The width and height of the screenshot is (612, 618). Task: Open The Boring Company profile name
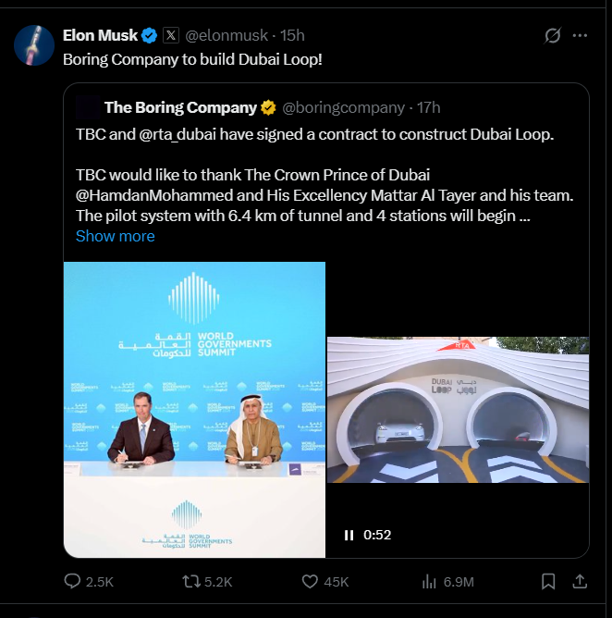tap(179, 107)
